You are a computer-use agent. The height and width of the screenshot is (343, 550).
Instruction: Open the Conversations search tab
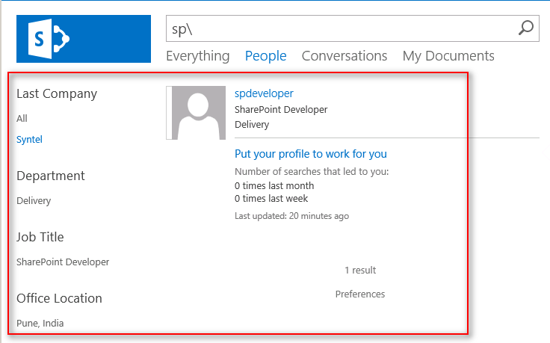point(344,56)
